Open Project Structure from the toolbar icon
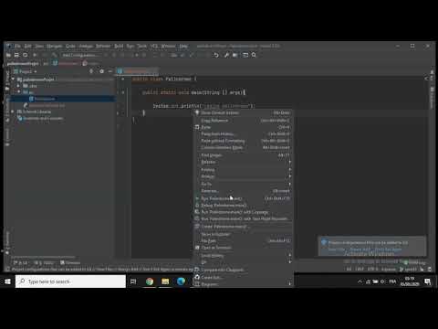The height and width of the screenshot is (329, 438). tap(235, 55)
